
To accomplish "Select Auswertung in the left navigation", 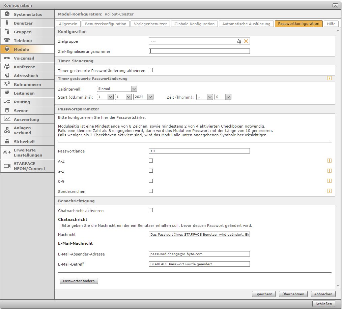I will (27, 119).
